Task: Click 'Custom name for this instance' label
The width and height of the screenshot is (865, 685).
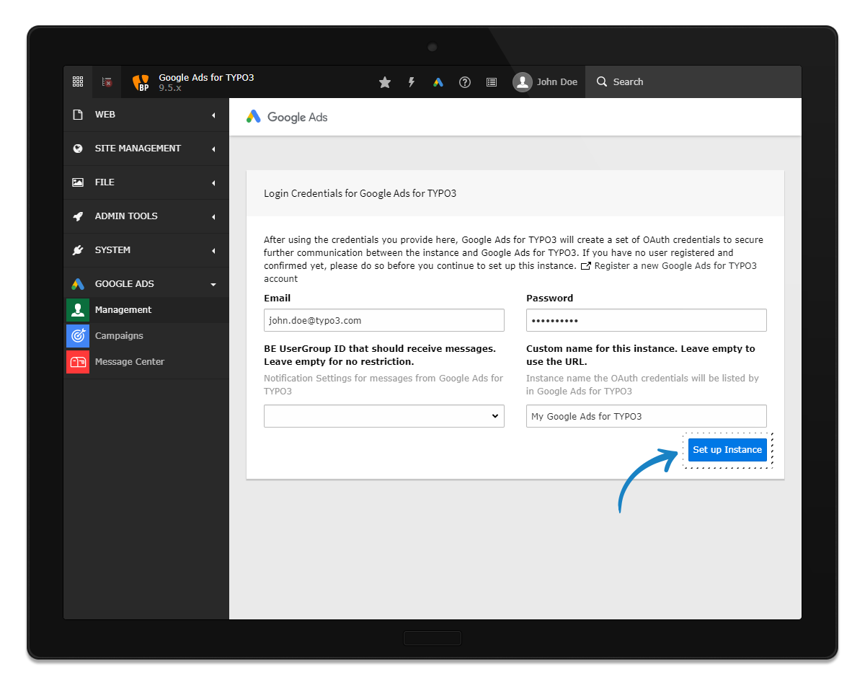Action: [x=641, y=355]
